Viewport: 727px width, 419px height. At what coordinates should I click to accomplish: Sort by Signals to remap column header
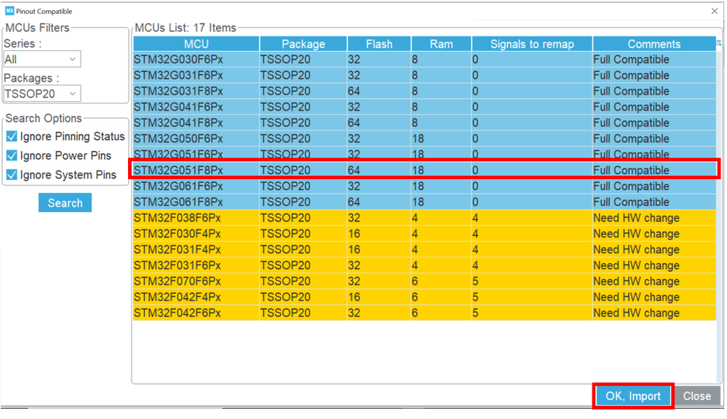click(x=532, y=44)
